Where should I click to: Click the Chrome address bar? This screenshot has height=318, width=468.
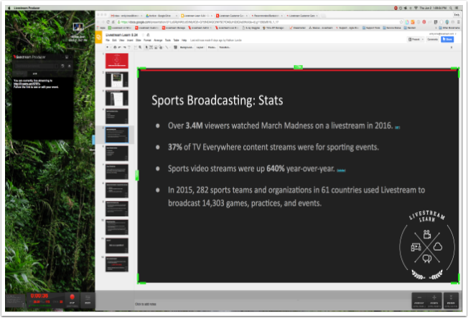pyautogui.click(x=257, y=22)
